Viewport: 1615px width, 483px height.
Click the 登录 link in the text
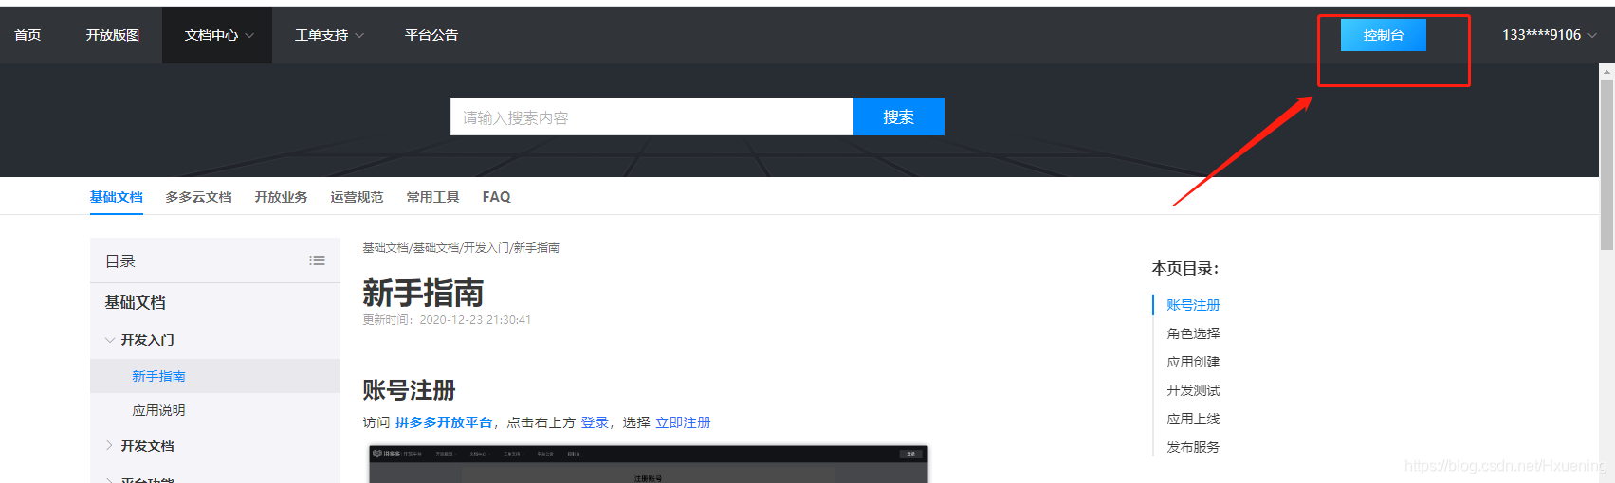coord(595,422)
